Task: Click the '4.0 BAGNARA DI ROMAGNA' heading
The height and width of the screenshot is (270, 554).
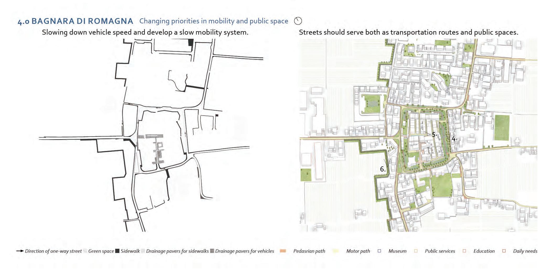Action: (75, 21)
